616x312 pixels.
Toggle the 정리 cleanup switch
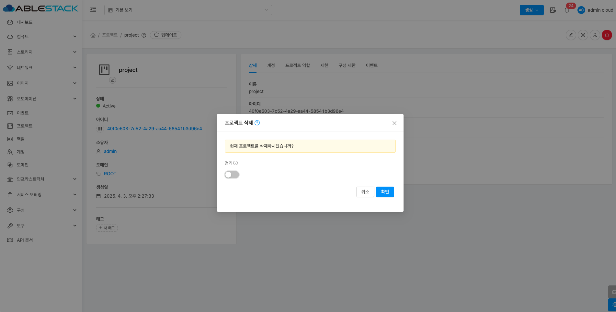232,175
